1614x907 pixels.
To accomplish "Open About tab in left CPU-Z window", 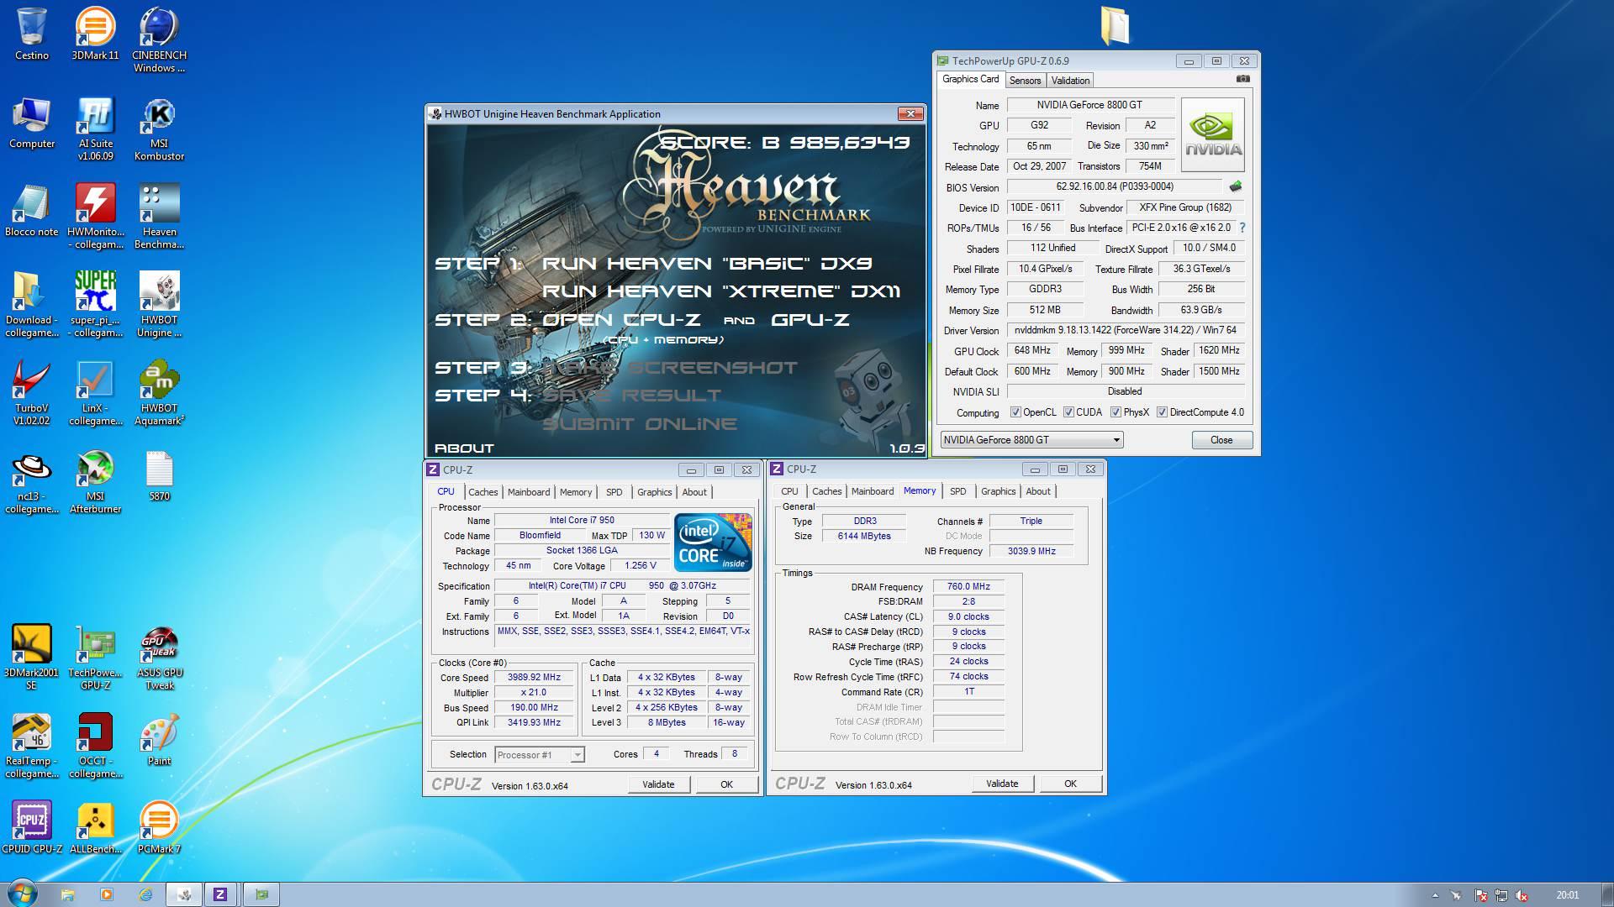I will (x=694, y=492).
